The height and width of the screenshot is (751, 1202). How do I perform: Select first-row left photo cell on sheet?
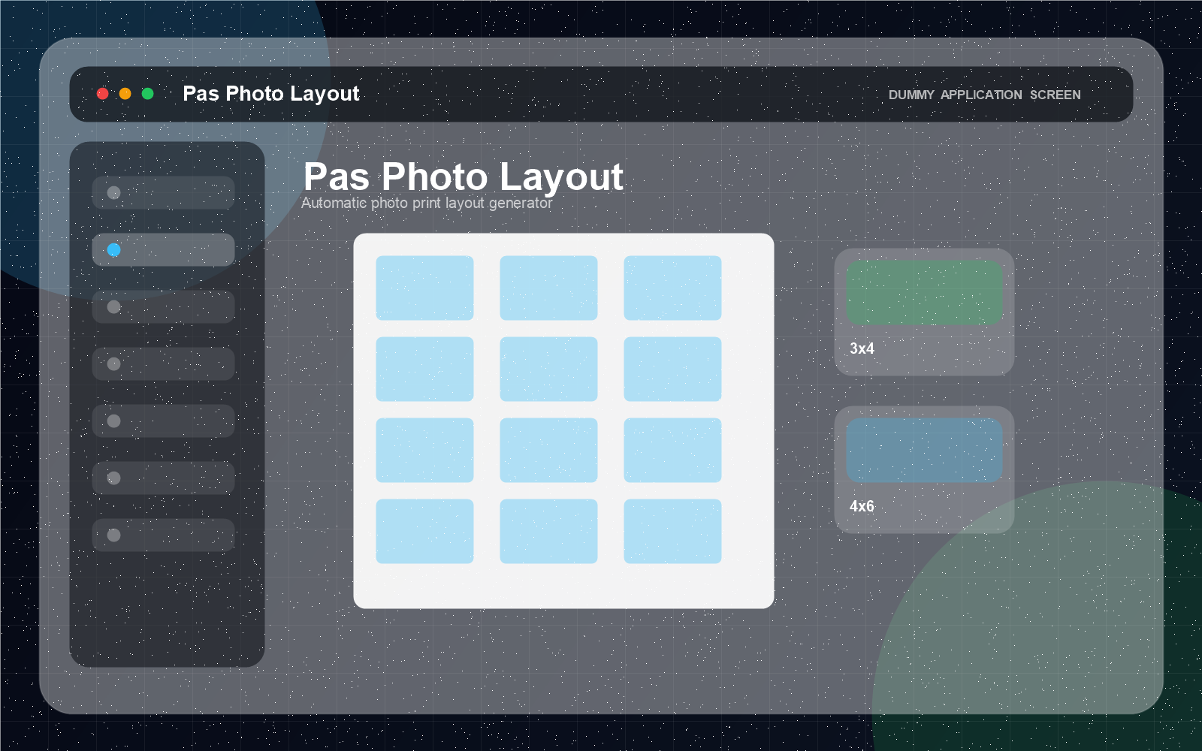point(424,288)
